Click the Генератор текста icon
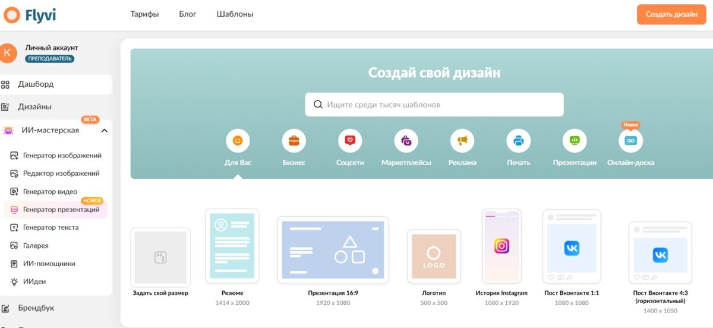The width and height of the screenshot is (713, 328). (14, 228)
